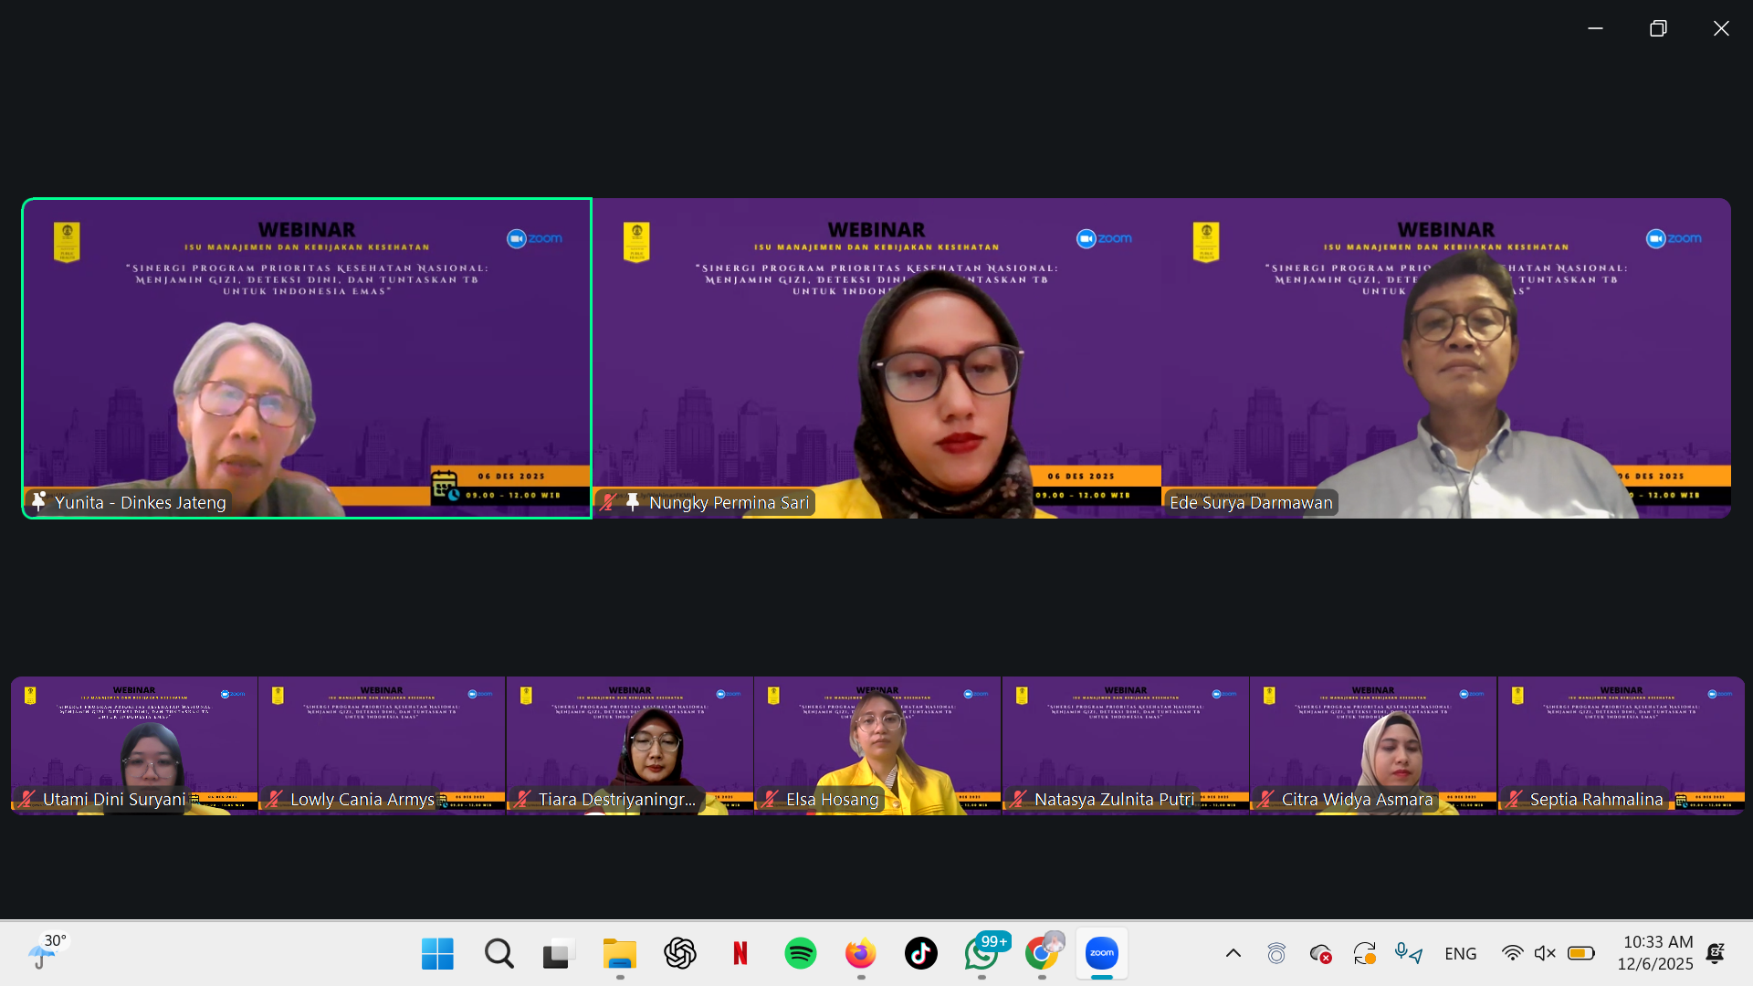
Task: Toggle the speaker mute icon in the system tray
Action: coord(1545,953)
